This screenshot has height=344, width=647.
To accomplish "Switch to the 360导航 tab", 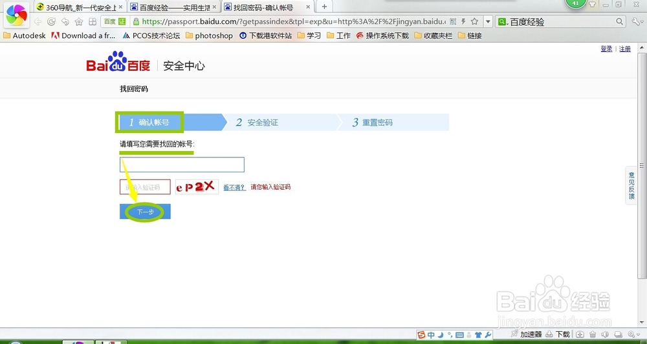I will pyautogui.click(x=80, y=7).
